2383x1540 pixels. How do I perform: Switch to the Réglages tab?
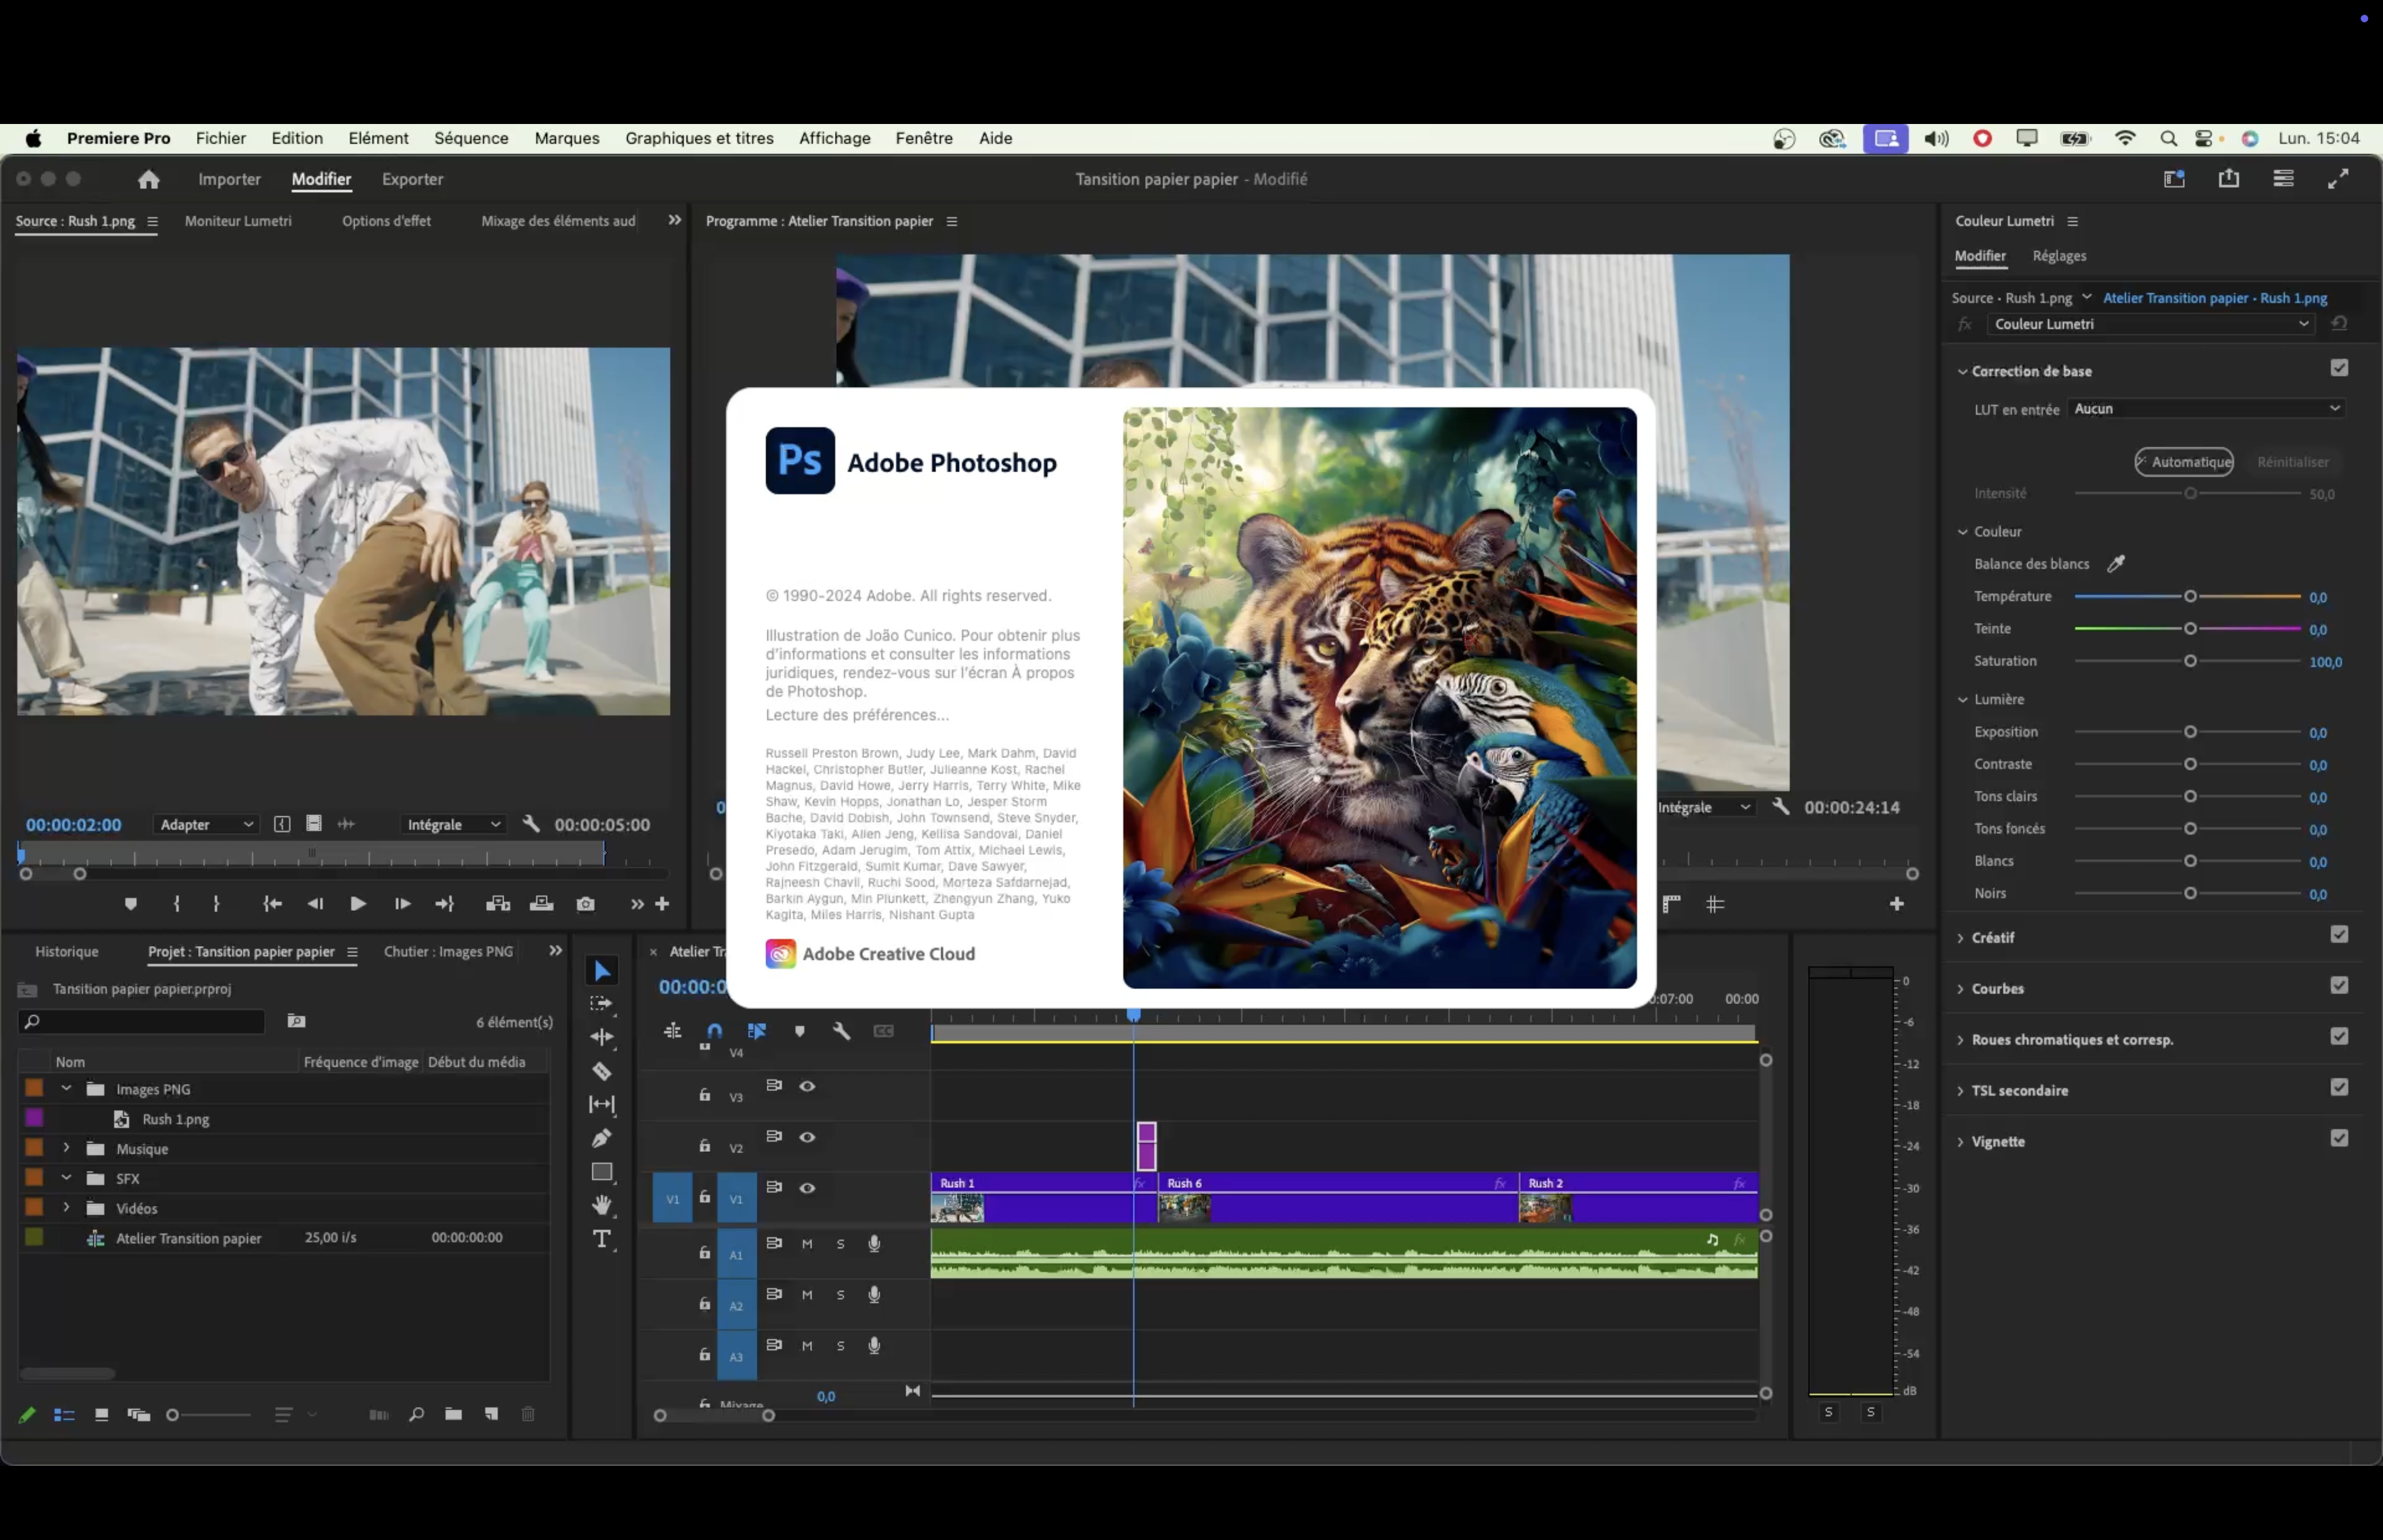[x=2059, y=256]
